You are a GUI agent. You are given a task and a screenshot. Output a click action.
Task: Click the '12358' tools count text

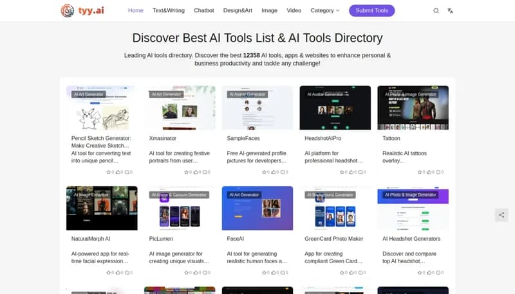point(251,55)
